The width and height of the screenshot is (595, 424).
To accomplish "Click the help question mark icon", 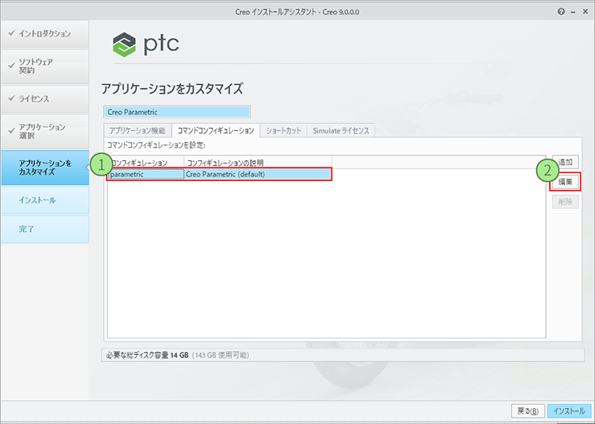I will [561, 12].
